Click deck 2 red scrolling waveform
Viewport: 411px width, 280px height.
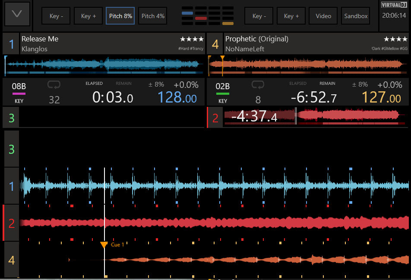(x=215, y=223)
